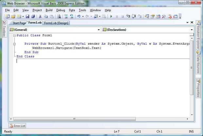203x136 pixels.
Task: Open Toolbox via hammer and wrench icon
Action: point(164,16)
